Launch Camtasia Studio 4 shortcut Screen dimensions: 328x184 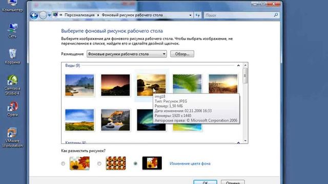12,85
